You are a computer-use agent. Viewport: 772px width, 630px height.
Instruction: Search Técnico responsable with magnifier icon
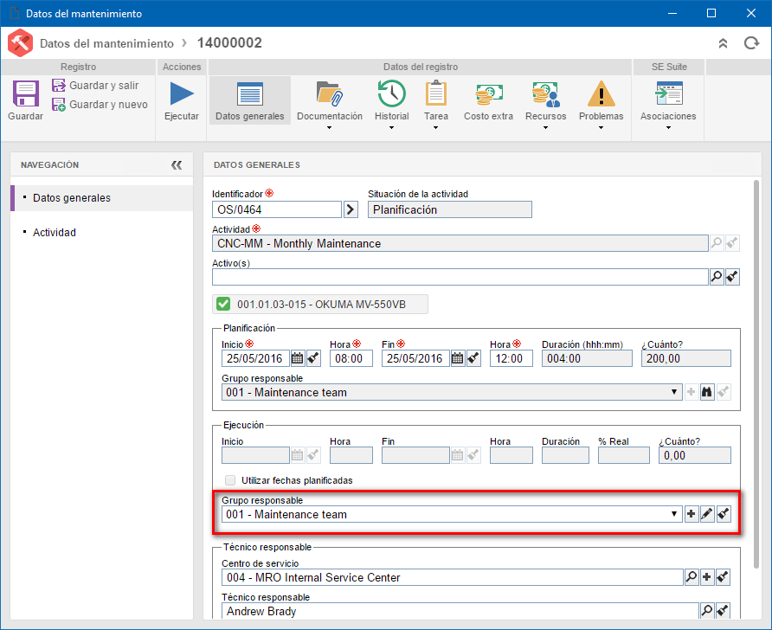pos(707,611)
